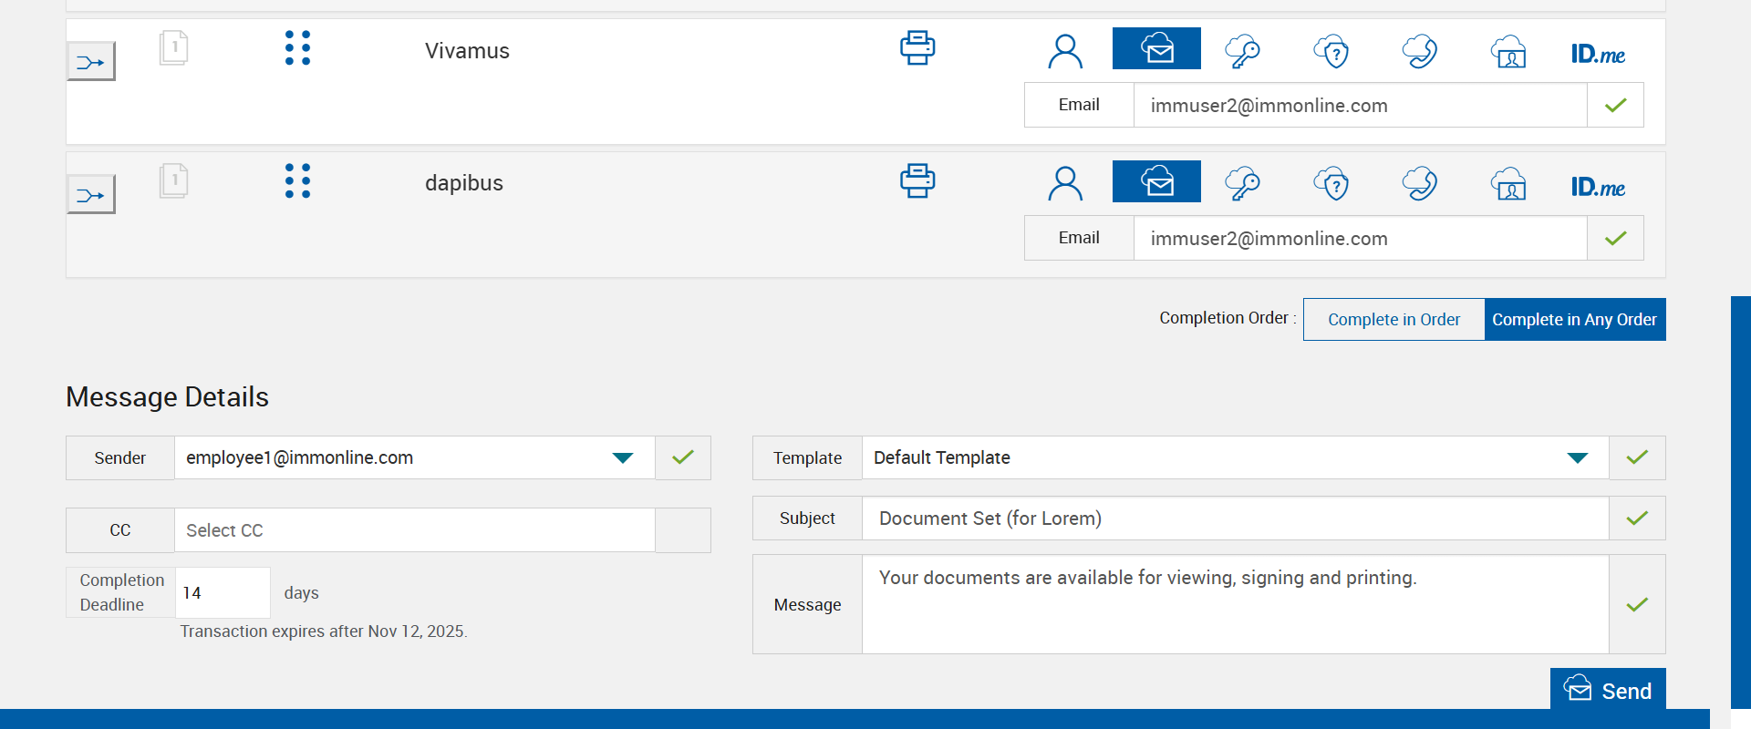The width and height of the screenshot is (1751, 729).
Task: Select the person icon in the Vivamus row
Action: 1065,51
